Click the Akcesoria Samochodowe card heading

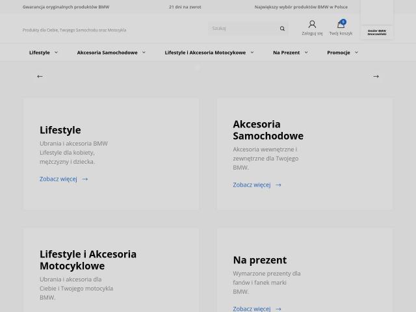pyautogui.click(x=268, y=130)
